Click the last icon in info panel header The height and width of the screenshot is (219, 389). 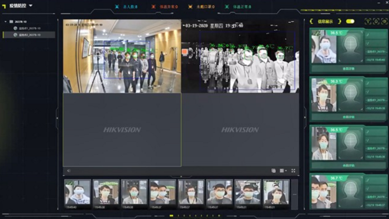383,21
